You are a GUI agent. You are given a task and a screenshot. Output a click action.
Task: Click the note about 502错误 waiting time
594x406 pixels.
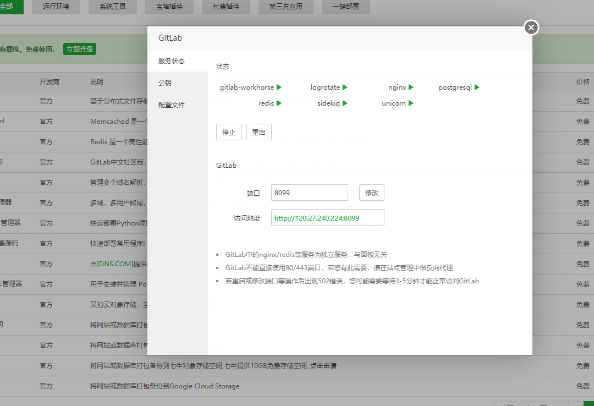coord(353,281)
